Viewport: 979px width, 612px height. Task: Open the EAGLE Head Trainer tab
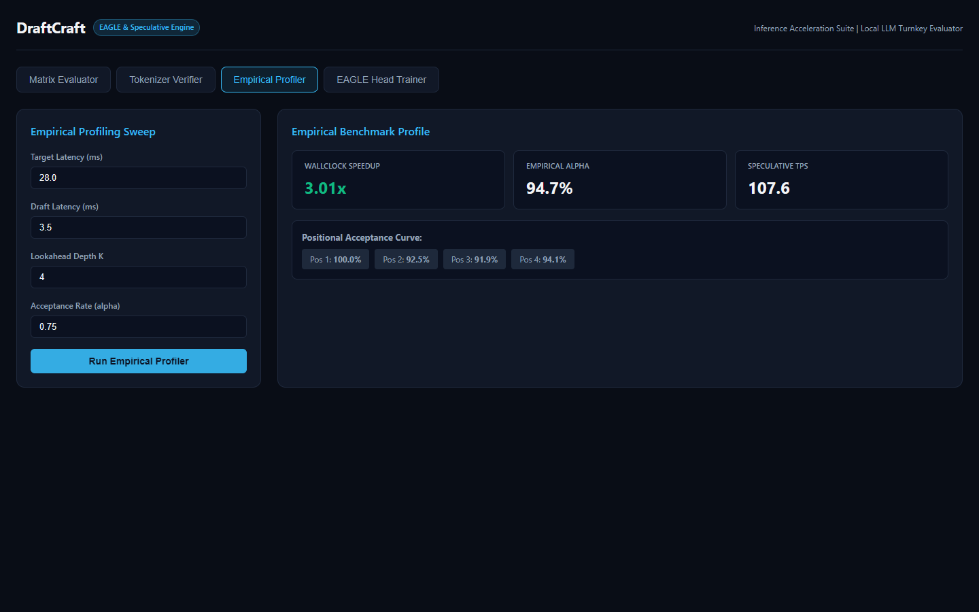[381, 80]
